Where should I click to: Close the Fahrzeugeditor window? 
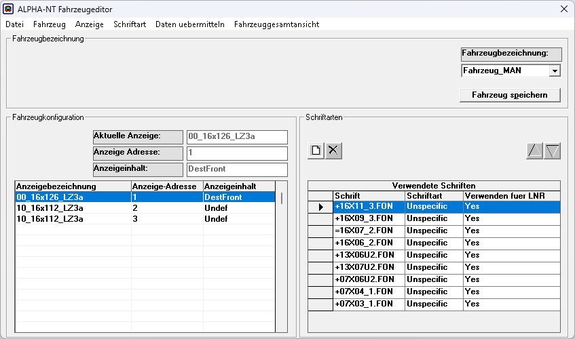click(x=564, y=9)
